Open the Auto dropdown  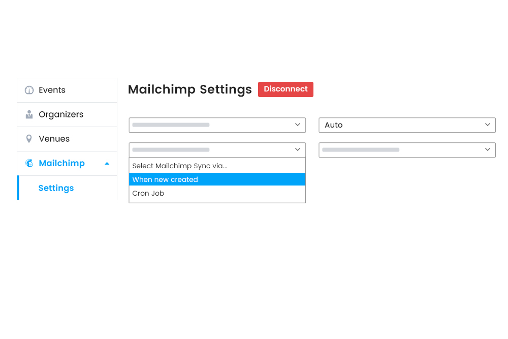[401, 125]
